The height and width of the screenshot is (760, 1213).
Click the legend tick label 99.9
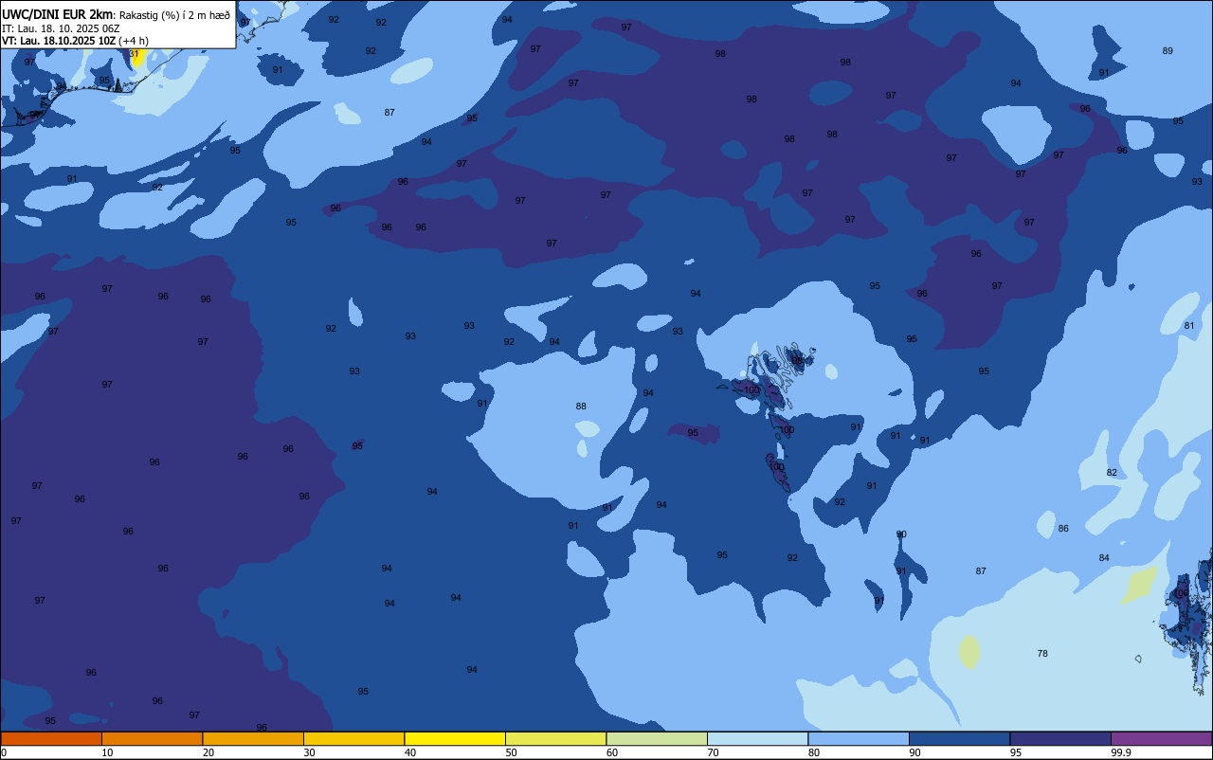click(x=1121, y=752)
